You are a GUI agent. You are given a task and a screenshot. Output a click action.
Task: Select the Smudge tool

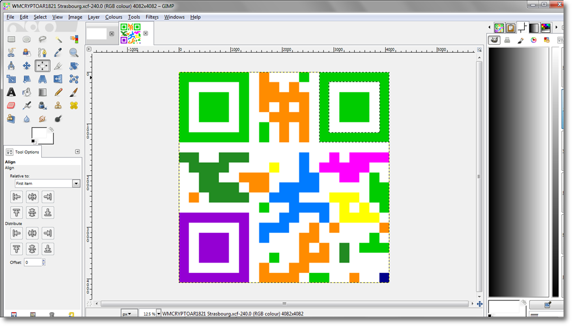click(42, 119)
